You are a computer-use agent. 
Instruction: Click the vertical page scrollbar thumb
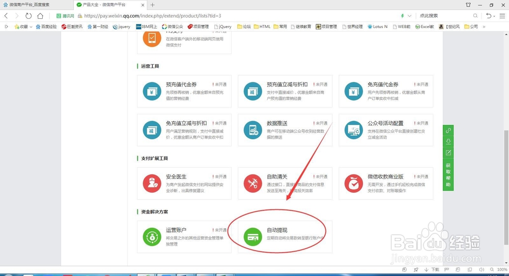(x=506, y=188)
